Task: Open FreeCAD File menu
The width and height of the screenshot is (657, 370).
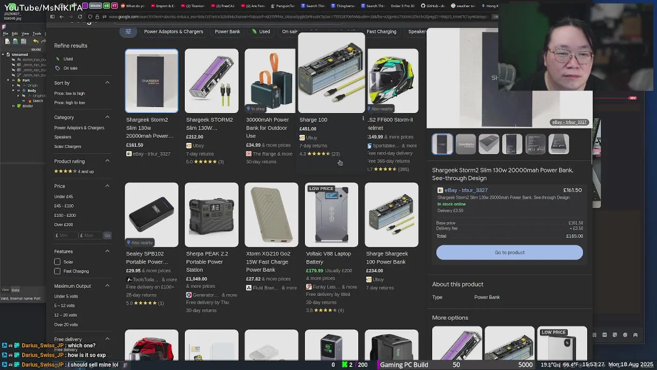Action: [x=5, y=33]
